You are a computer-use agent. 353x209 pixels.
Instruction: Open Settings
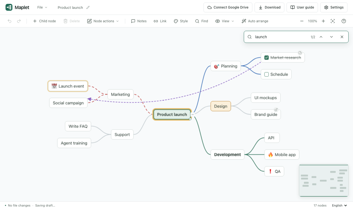[334, 7]
